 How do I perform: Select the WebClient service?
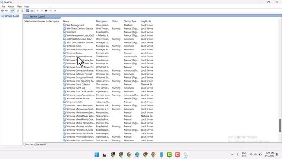[x=108, y=32]
